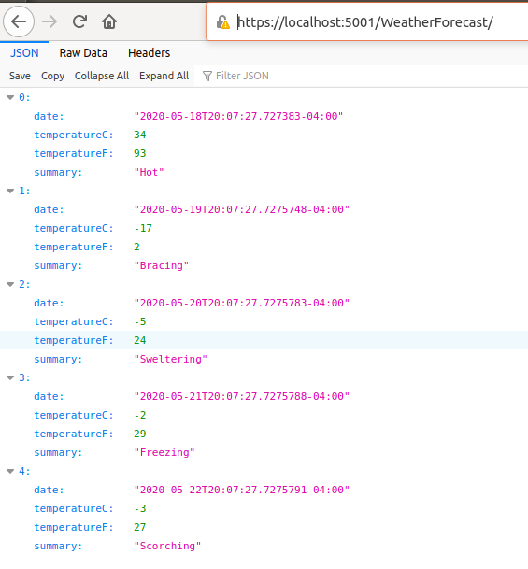Go to the home page icon

point(109,21)
